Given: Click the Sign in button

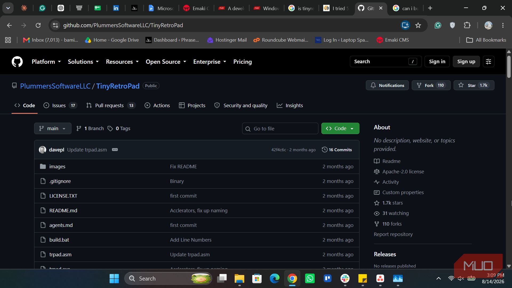Looking at the screenshot, I should [x=437, y=62].
